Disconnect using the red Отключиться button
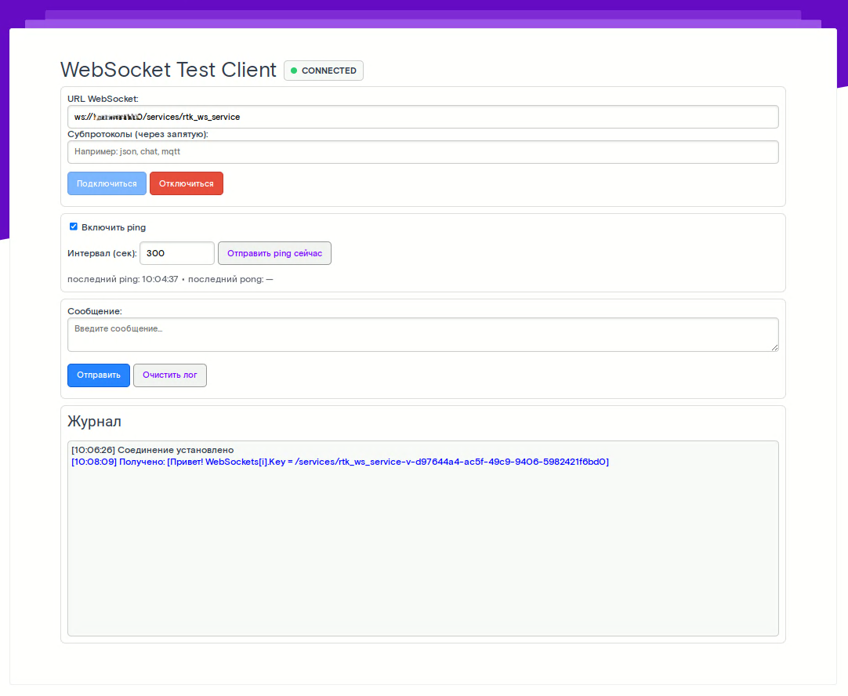This screenshot has height=696, width=848. (x=186, y=183)
